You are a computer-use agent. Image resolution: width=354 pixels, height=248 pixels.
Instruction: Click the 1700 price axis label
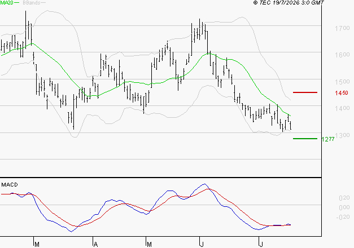[x=342, y=28]
